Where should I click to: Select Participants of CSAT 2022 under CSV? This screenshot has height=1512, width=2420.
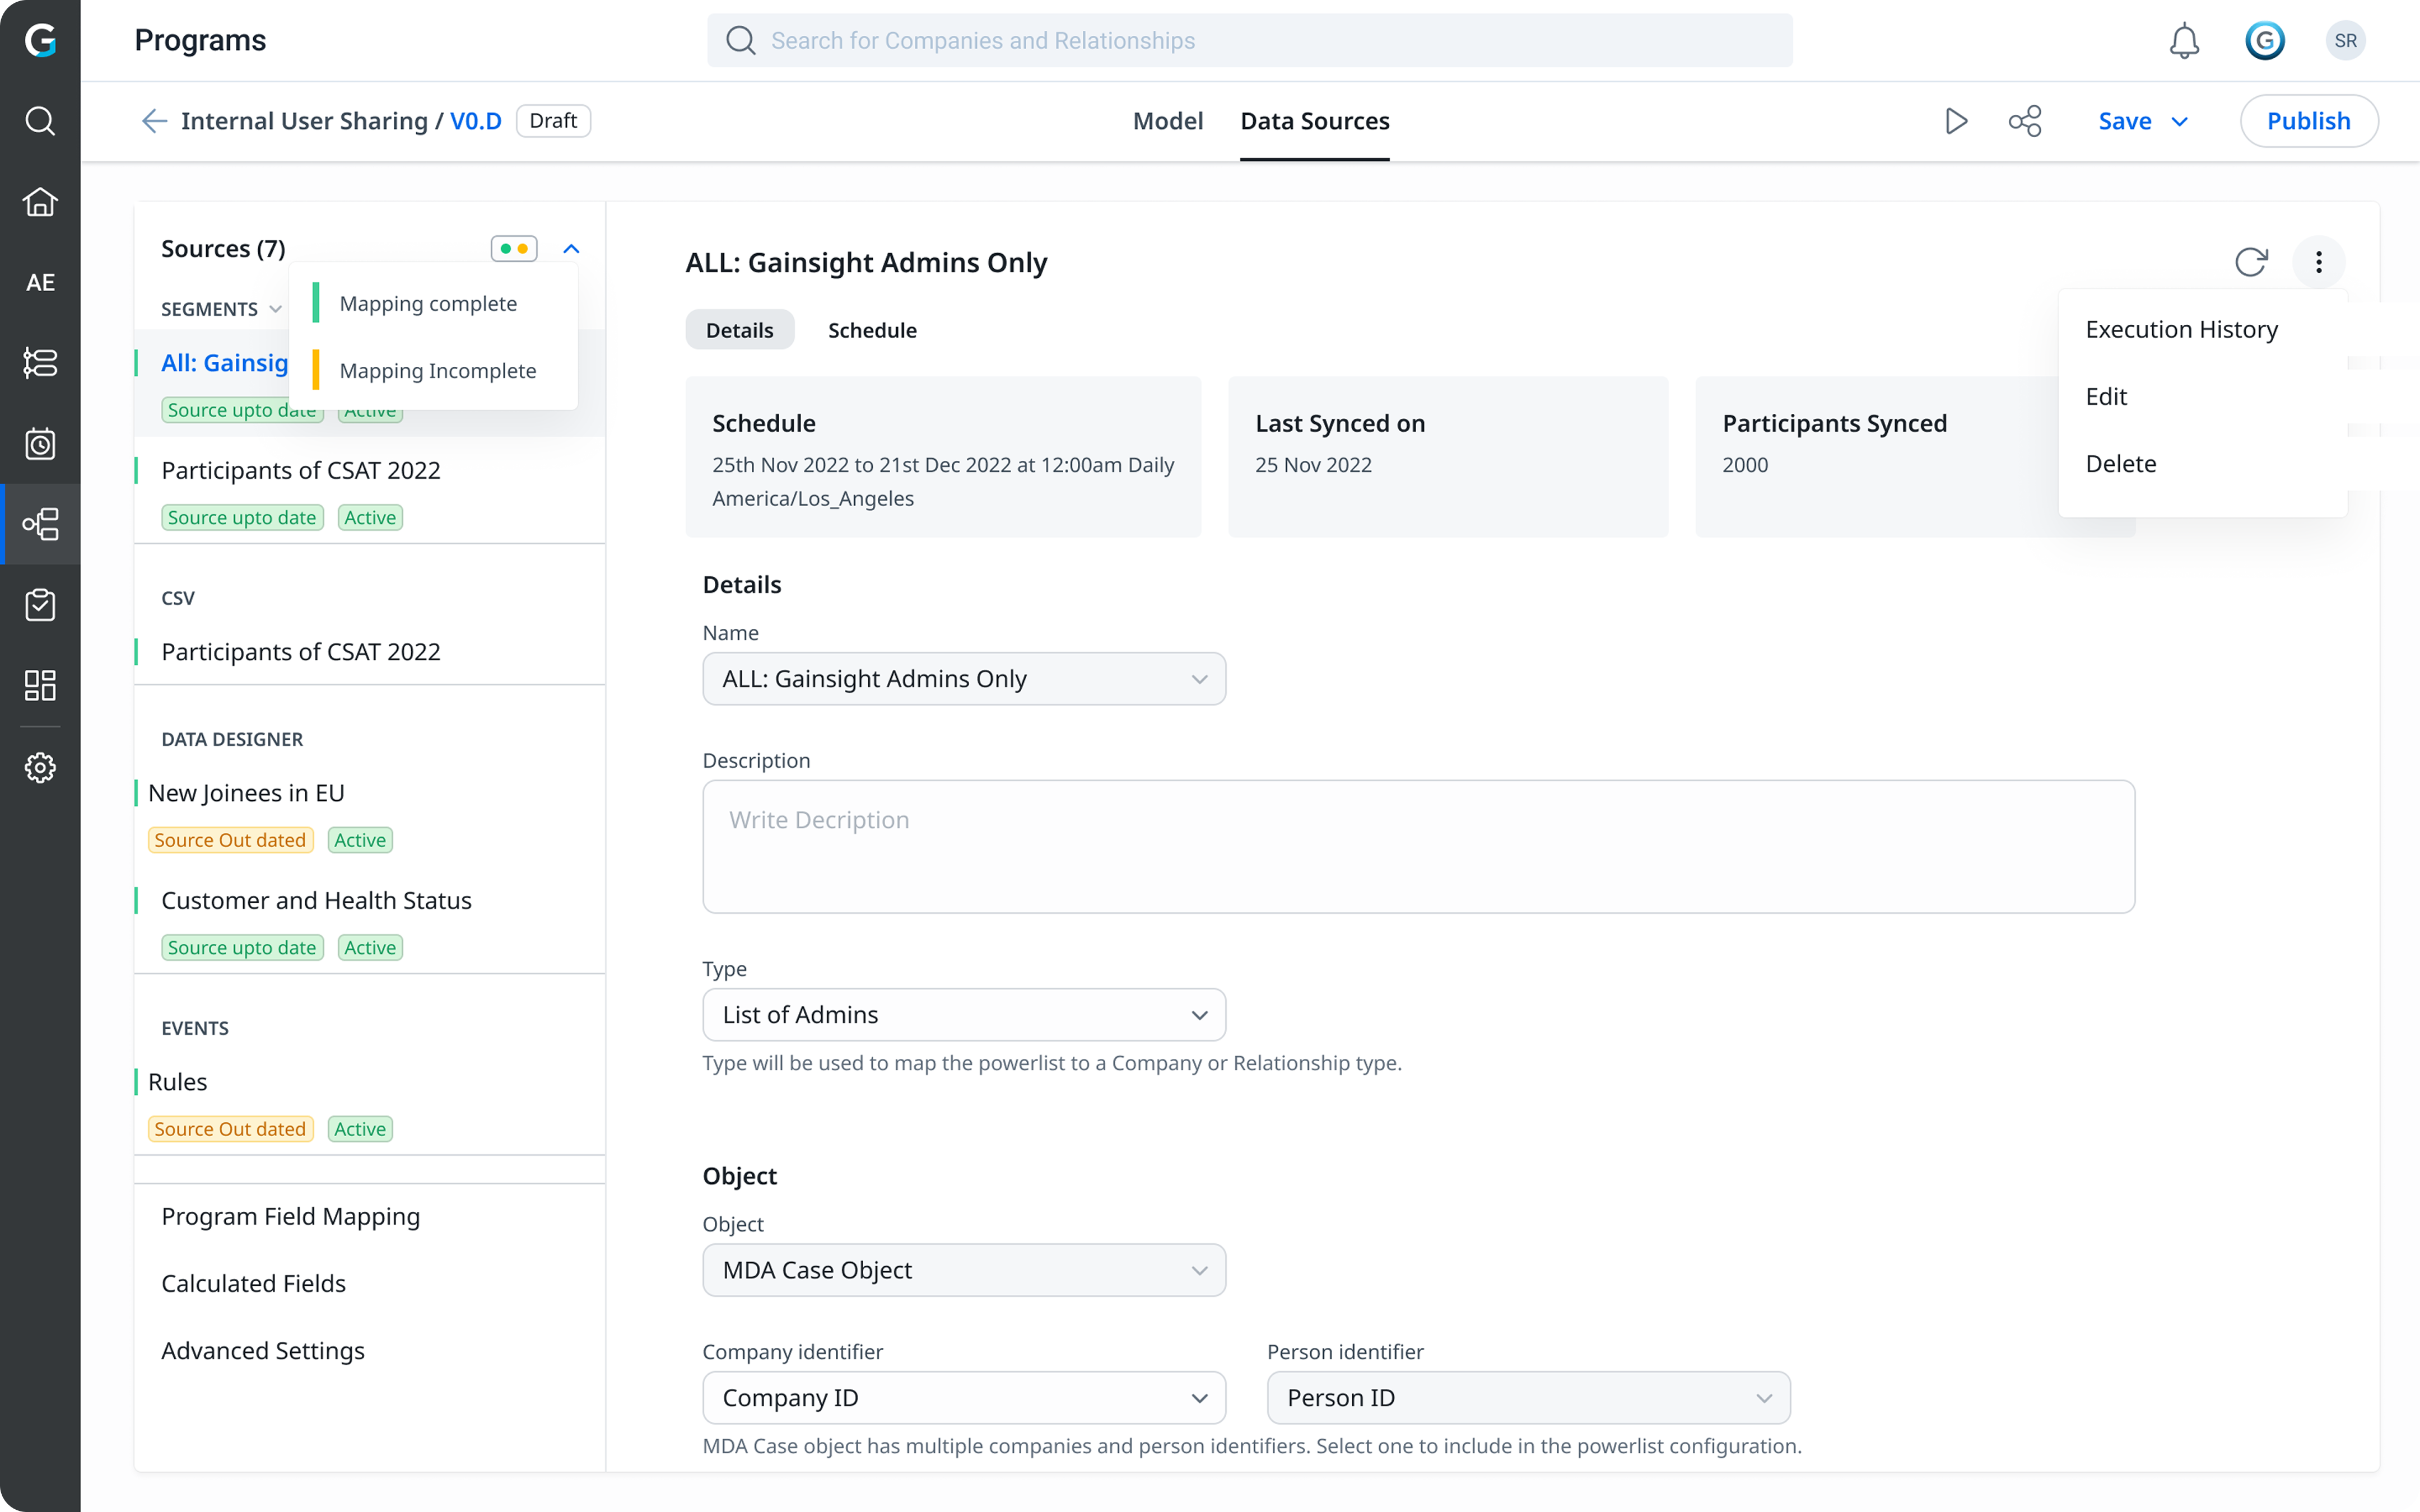click(300, 652)
